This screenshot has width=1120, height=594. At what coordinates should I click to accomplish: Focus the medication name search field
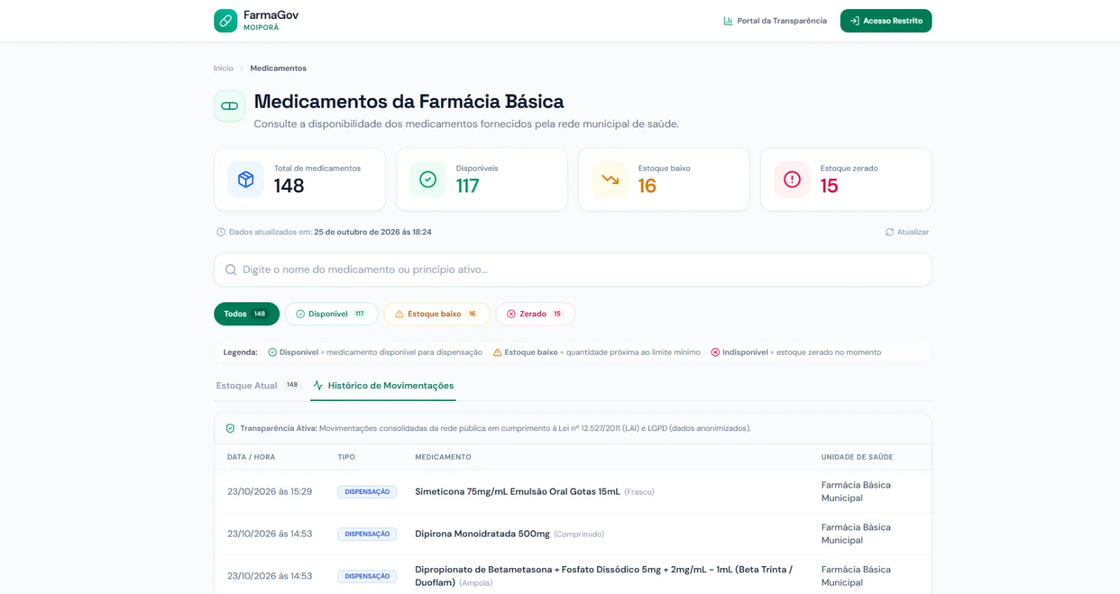pos(573,270)
